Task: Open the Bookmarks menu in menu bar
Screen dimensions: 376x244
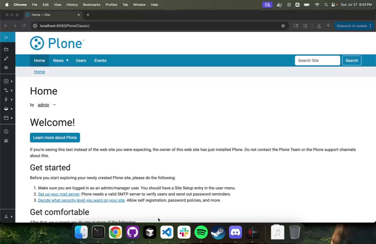Action: tap(92, 5)
